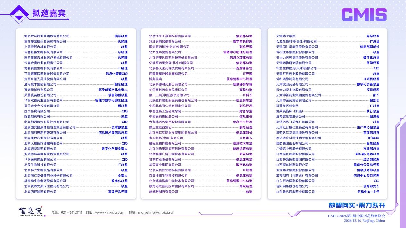Click 第一三共(中国)投资有限公司
Image resolution: width=406 pixels, height=228 pixels.
coord(169,95)
